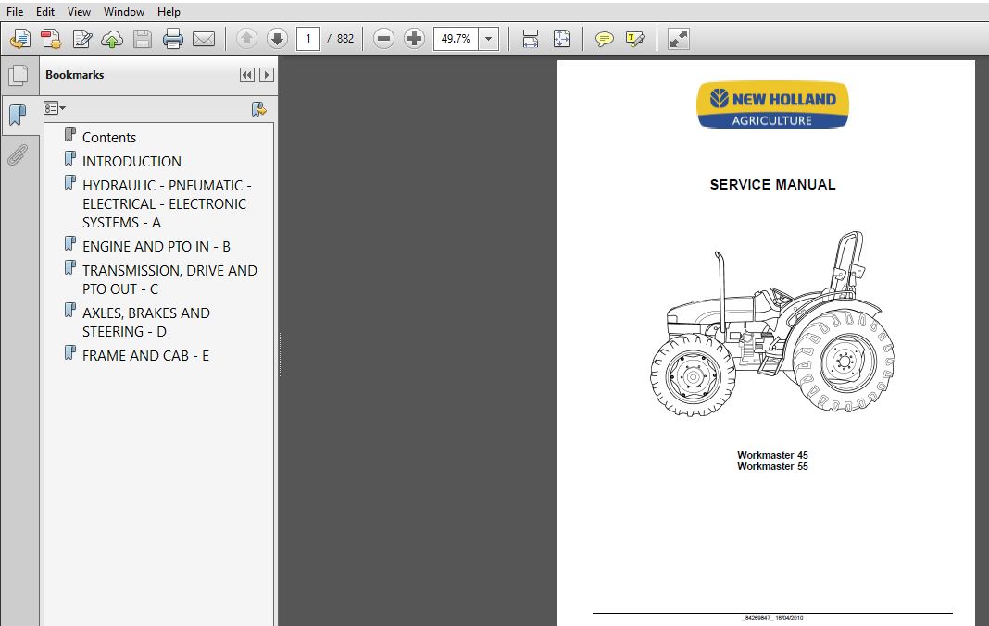The width and height of the screenshot is (989, 626).
Task: Click the Workmaster 45 text
Action: pos(772,455)
